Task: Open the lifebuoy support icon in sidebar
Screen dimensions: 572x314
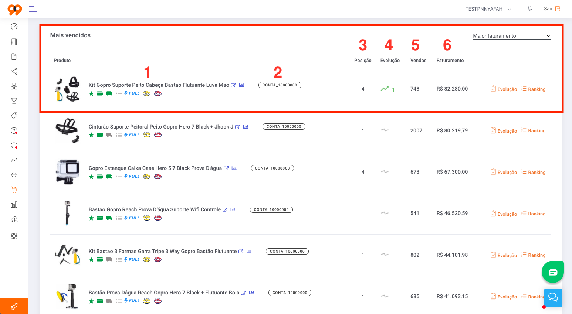Action: click(x=14, y=236)
